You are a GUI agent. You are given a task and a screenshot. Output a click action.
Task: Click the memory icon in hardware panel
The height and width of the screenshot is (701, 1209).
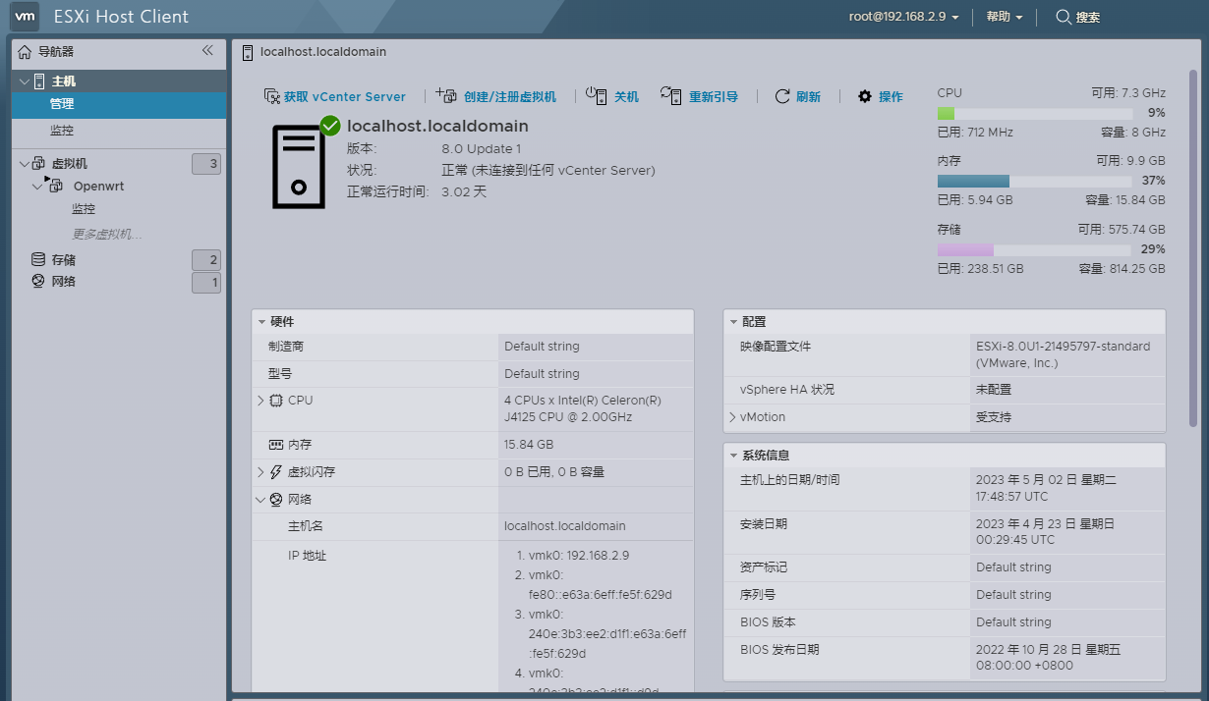click(276, 445)
